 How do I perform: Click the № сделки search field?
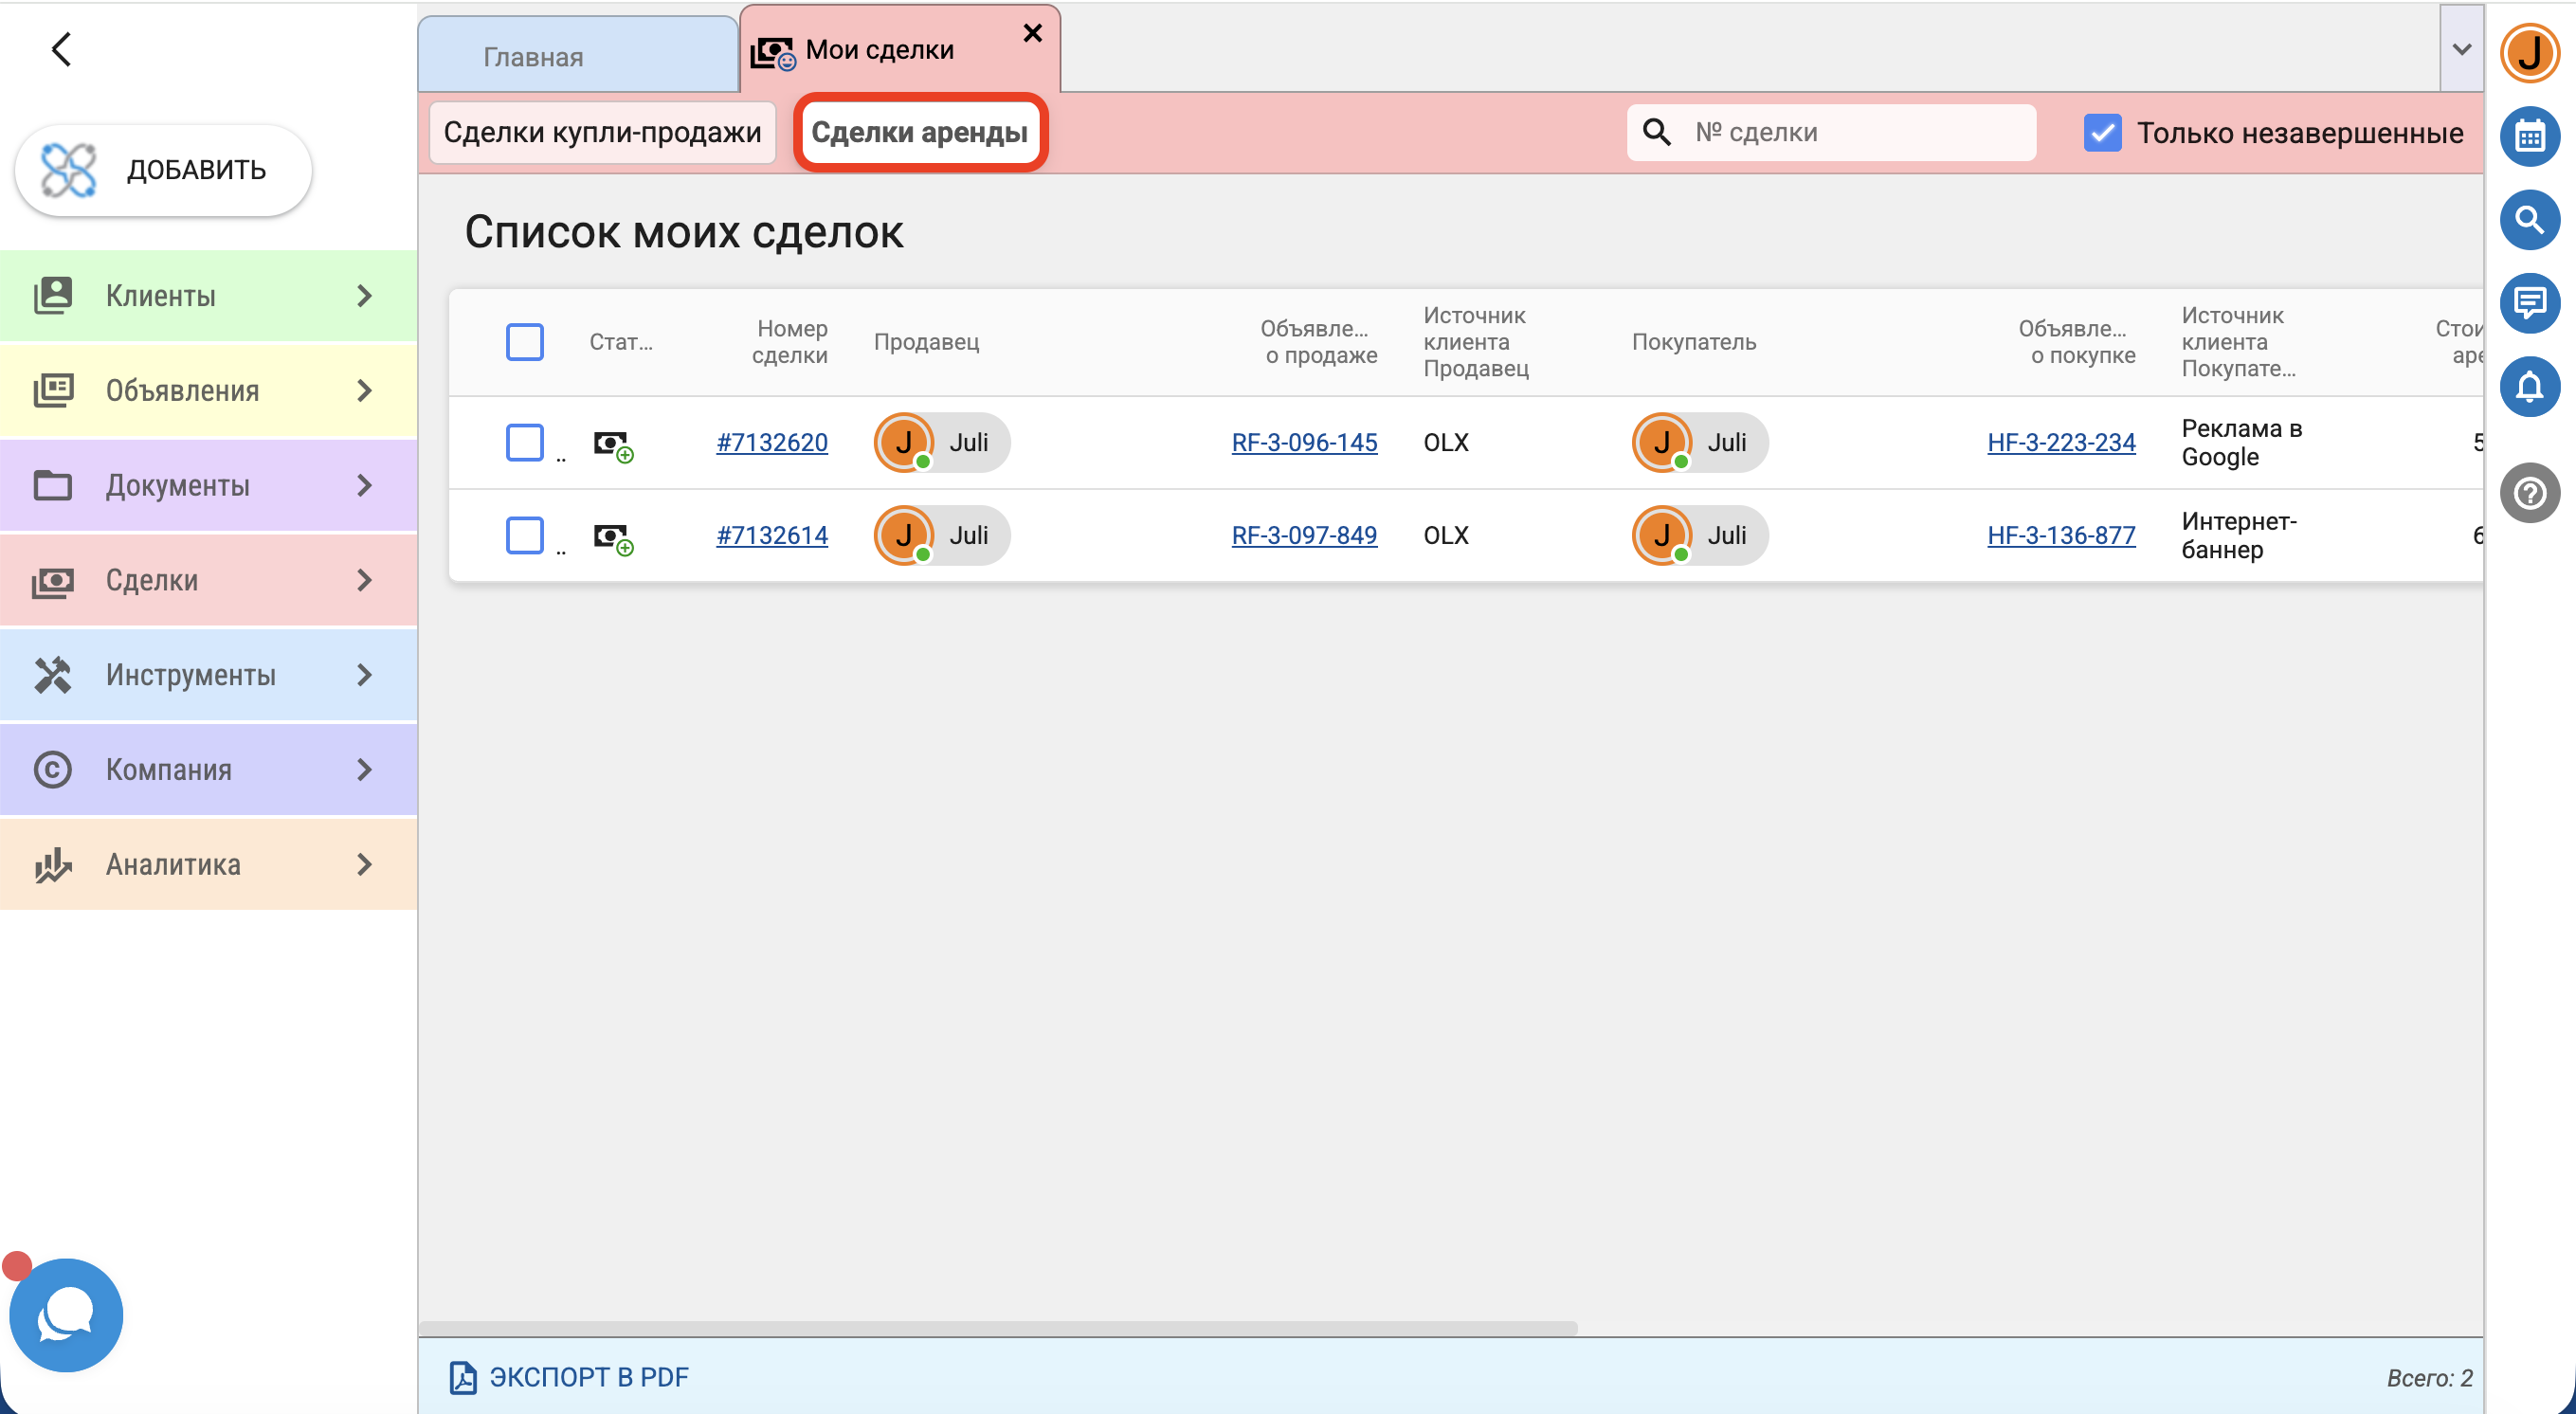1831,132
